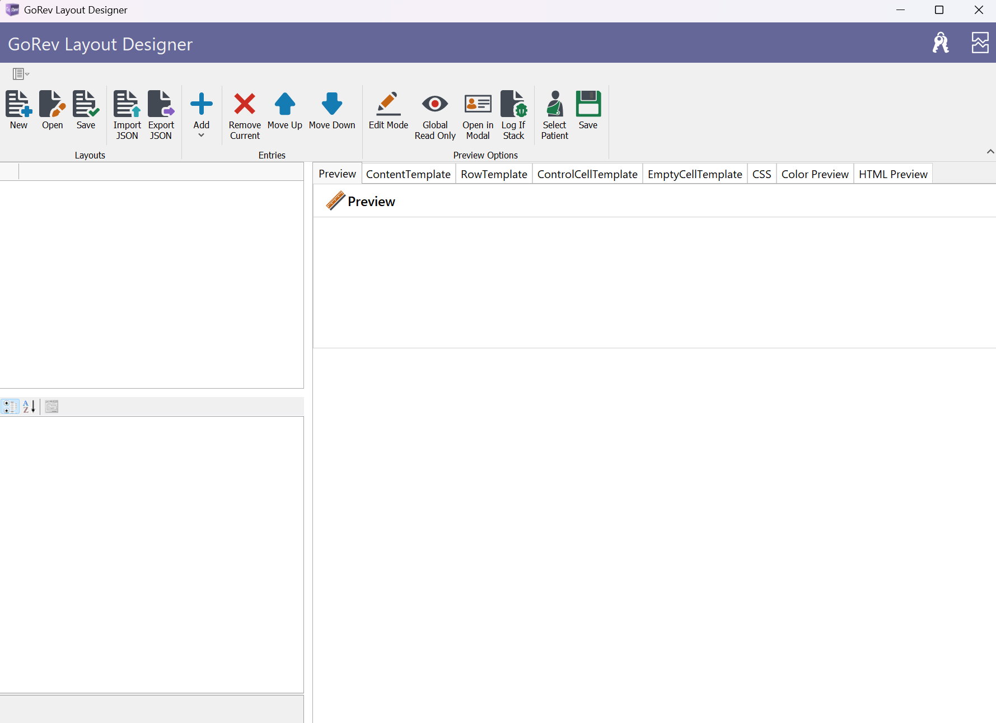
Task: Click Categorized view in property grid
Action: tap(10, 407)
